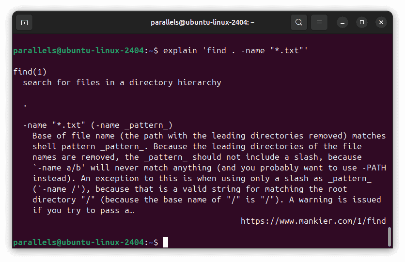Click the line starting 'directory "/"'
Screen dimensions: 405x262
(x=207, y=200)
